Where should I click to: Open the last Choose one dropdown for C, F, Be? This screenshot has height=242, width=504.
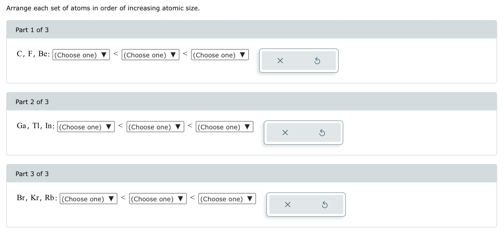pyautogui.click(x=220, y=54)
